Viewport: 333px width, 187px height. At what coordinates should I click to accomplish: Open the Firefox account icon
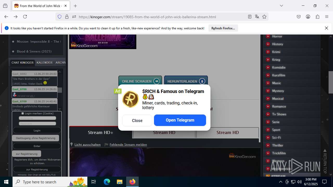(x=308, y=17)
